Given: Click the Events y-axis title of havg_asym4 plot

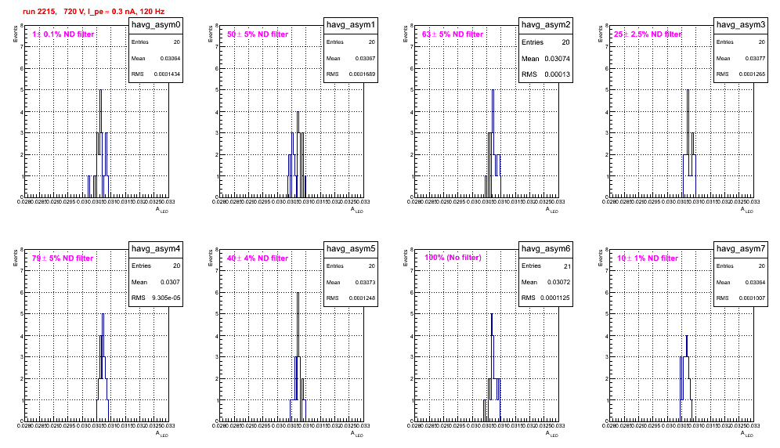Looking at the screenshot, I should tap(16, 258).
